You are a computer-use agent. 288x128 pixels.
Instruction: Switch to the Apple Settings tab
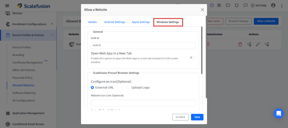[x=141, y=22]
